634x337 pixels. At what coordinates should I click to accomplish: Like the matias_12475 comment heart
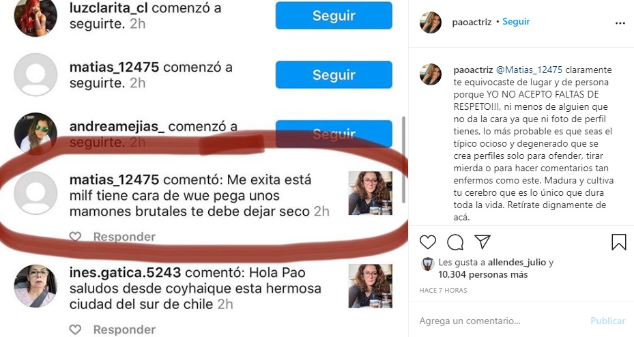[75, 237]
